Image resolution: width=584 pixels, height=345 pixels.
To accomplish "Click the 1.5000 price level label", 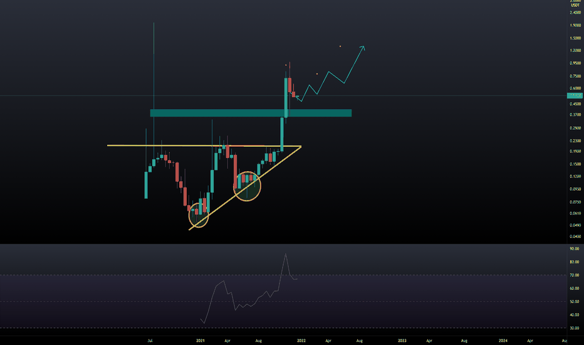I will (x=575, y=38).
